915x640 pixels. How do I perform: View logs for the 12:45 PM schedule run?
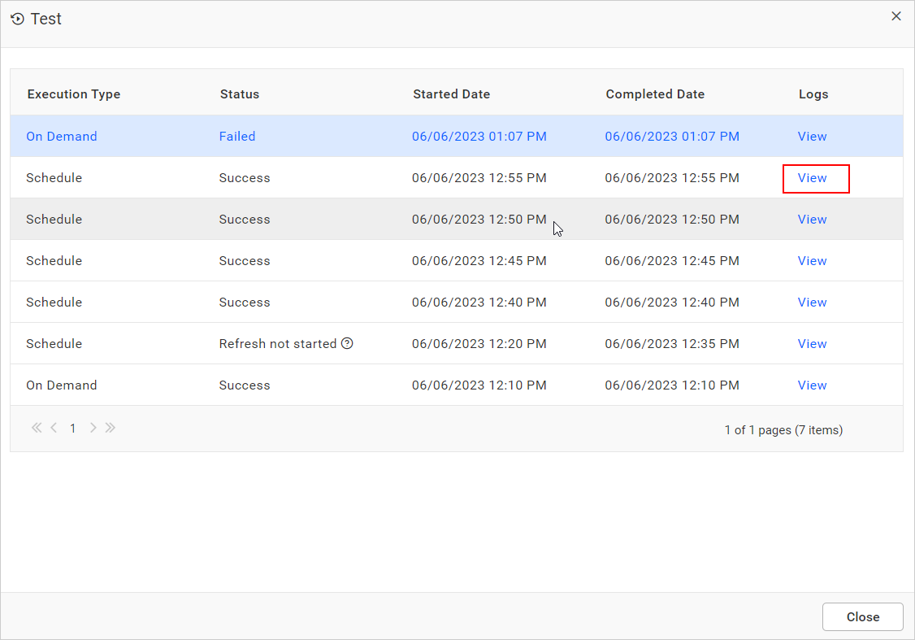(x=812, y=260)
